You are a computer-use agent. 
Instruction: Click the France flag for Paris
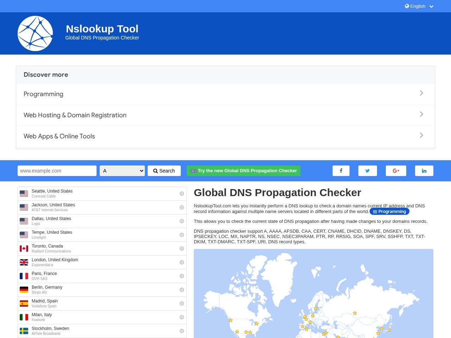[x=24, y=276]
